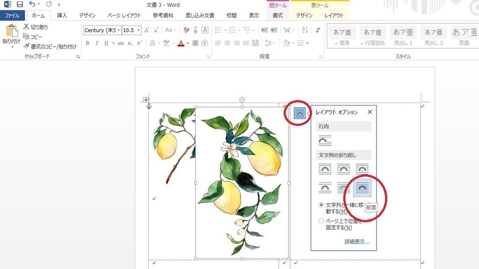This screenshot has width=479, height=269.
Task: Copy selection using コピー
Action: coord(33,36)
